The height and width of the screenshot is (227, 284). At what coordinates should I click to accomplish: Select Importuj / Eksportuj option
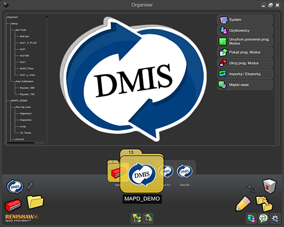pyautogui.click(x=245, y=74)
